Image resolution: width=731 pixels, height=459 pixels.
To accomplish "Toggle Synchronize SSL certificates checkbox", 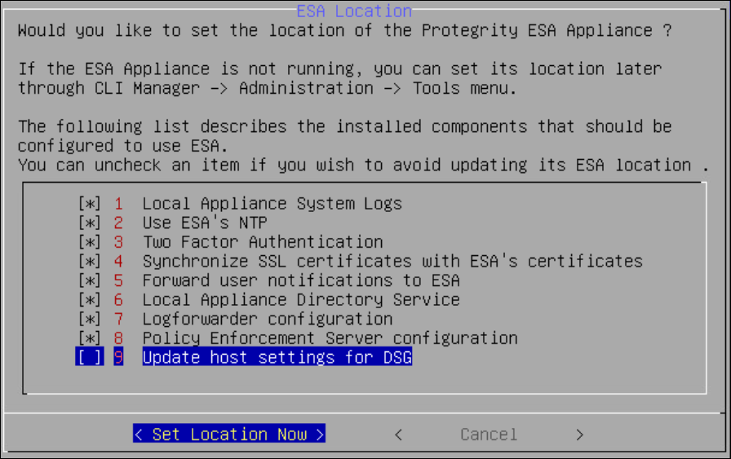I will [x=90, y=262].
